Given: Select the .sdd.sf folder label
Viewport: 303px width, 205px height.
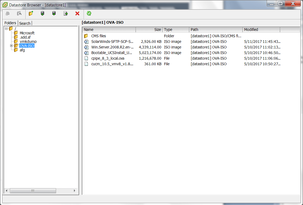Looking at the screenshot, I should click(25, 37).
